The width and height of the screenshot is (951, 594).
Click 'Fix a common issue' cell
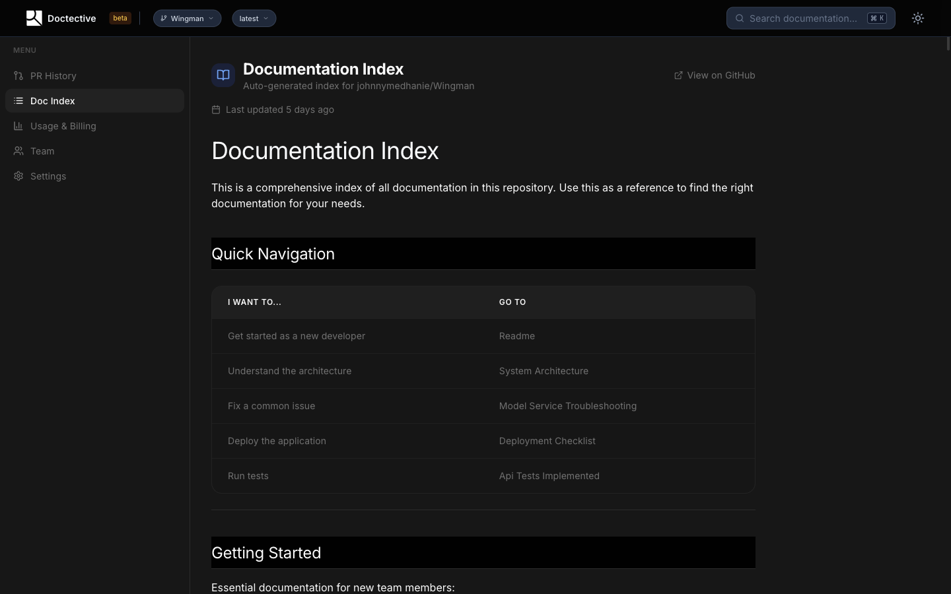pyautogui.click(x=271, y=406)
